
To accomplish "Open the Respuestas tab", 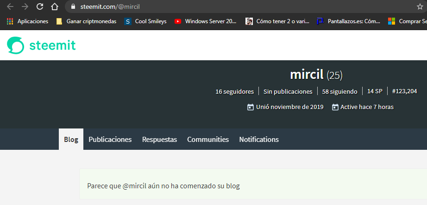I will tap(159, 139).
